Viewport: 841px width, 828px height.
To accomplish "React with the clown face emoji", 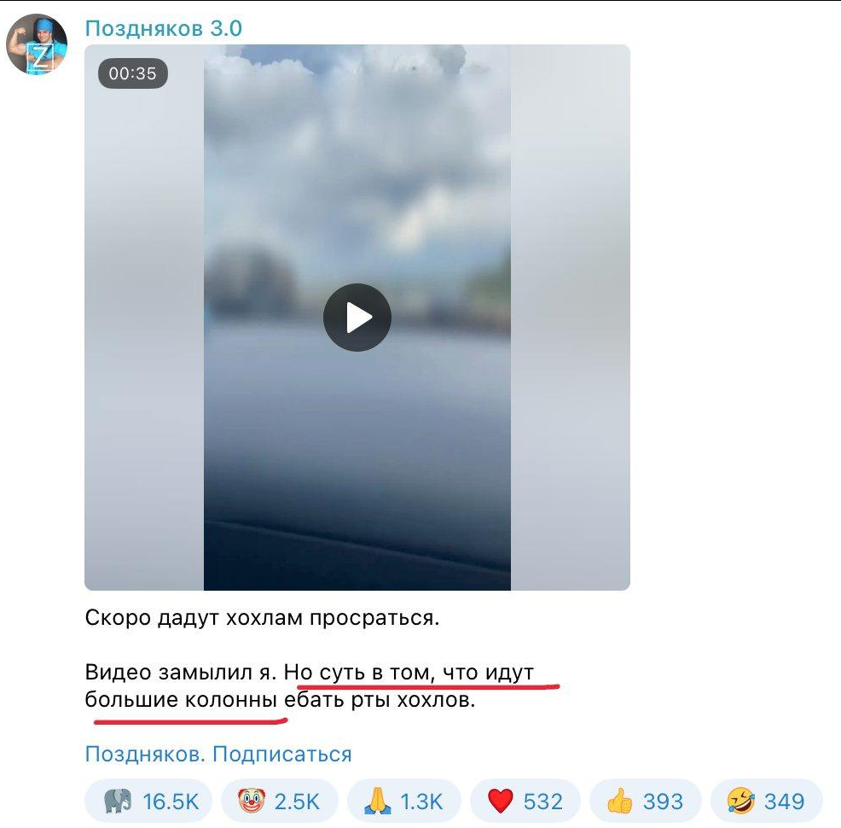I will (252, 802).
